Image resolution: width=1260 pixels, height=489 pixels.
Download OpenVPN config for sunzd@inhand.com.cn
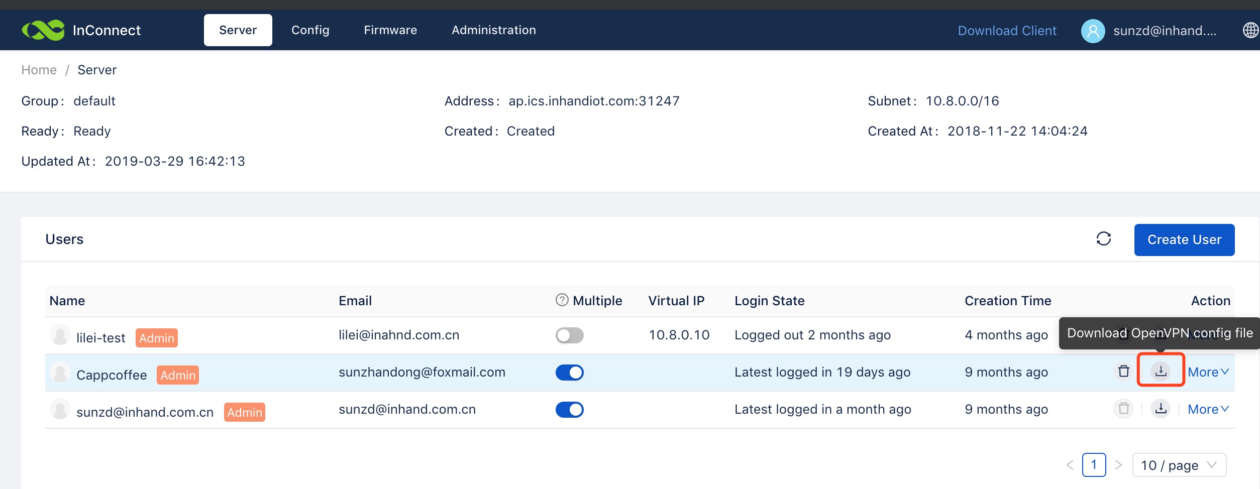tap(1161, 409)
